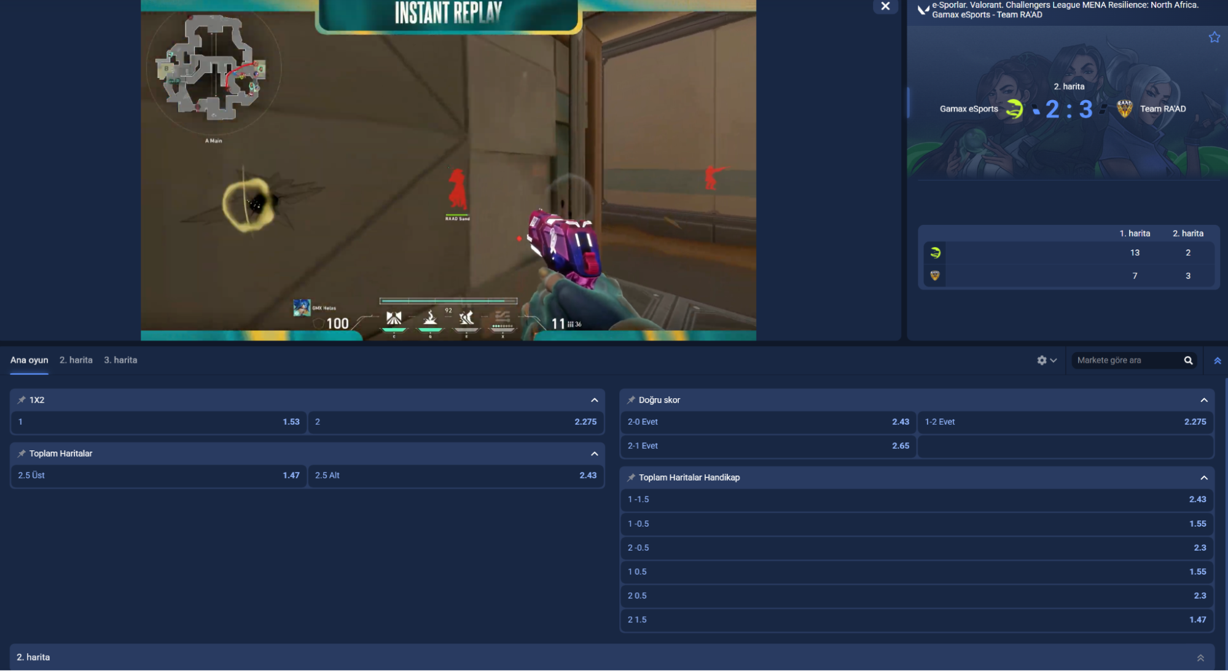Collapse the 2. harita bottom section
1228x671 pixels.
(1200, 657)
